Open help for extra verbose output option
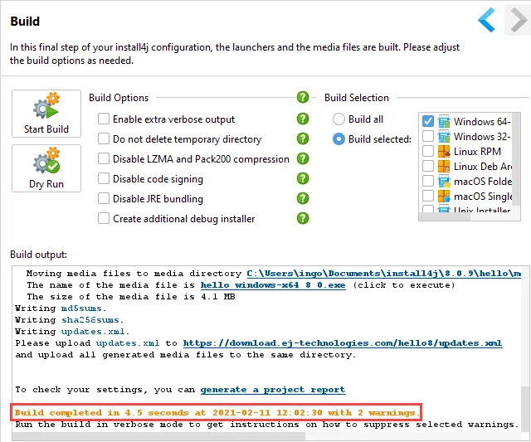Viewport: 531px width, 442px height. [303, 119]
